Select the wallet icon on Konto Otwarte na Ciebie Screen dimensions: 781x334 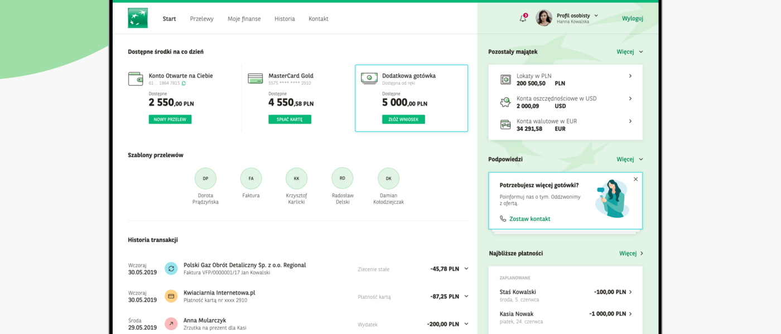tap(136, 79)
